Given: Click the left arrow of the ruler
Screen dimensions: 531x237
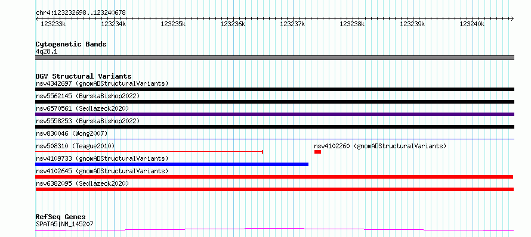Looking at the screenshot, I should click(x=37, y=18).
